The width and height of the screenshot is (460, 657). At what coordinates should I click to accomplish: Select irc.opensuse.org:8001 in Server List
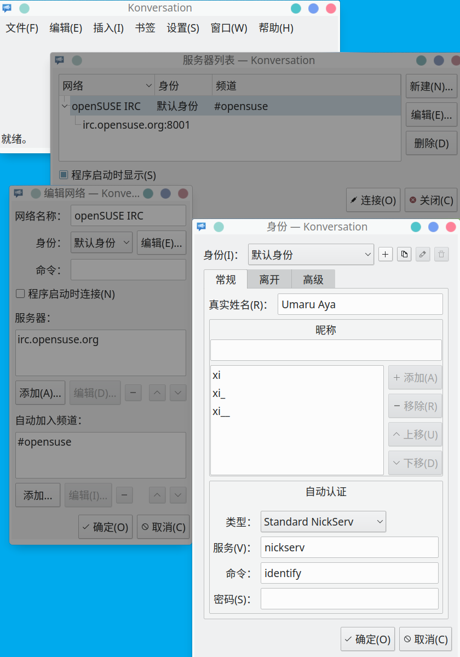point(136,125)
